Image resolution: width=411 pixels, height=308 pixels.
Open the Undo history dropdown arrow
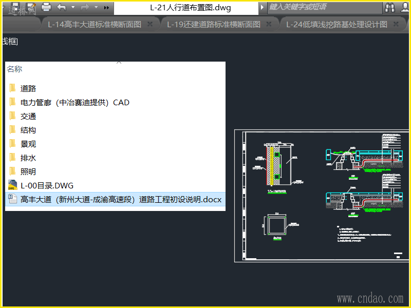73,7
